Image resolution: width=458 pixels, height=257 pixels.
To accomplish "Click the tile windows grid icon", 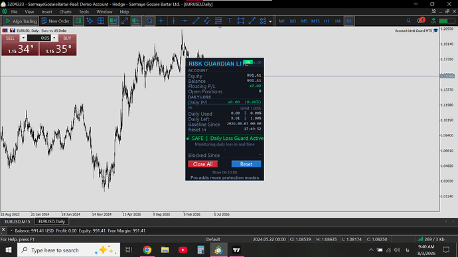I will [101, 21].
